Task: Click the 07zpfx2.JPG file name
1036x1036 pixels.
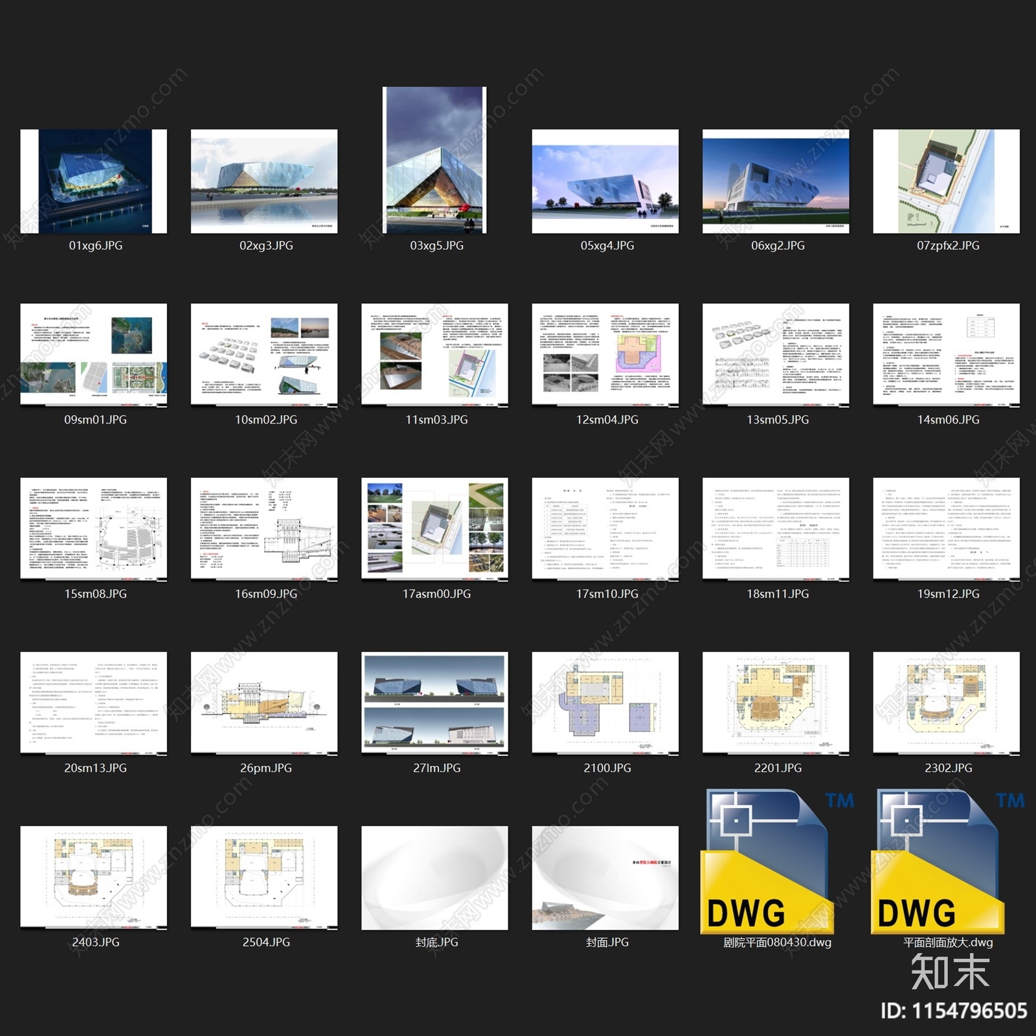Action: click(x=948, y=245)
